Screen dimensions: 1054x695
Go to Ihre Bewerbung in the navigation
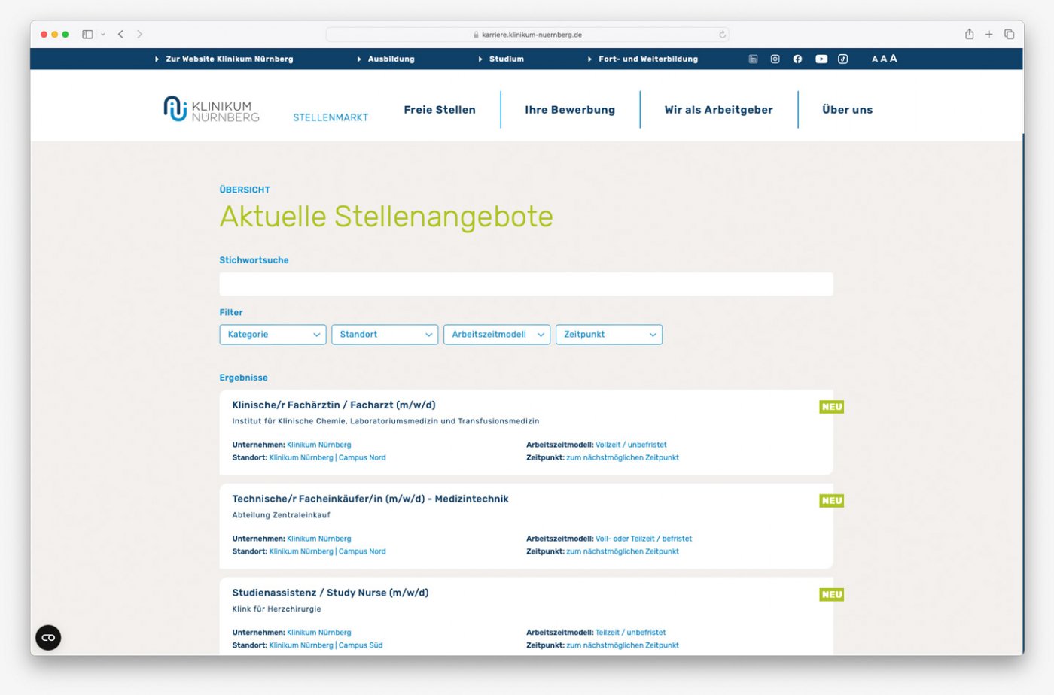(x=570, y=110)
